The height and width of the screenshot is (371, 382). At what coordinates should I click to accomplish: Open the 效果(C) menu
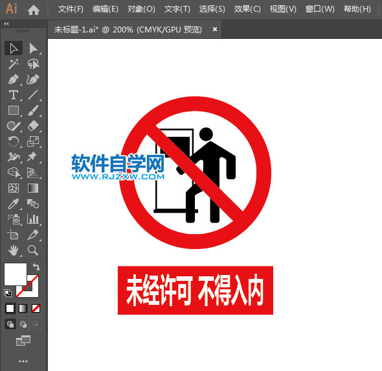pos(247,9)
